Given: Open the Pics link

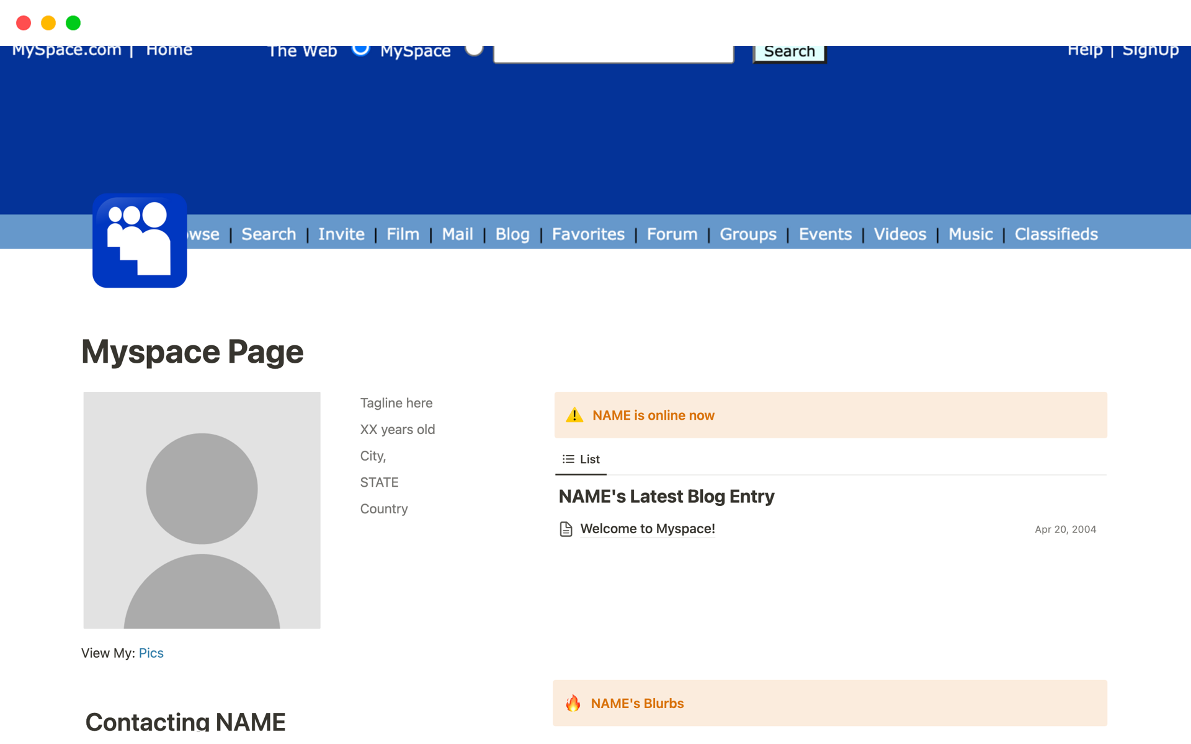Looking at the screenshot, I should (x=151, y=653).
